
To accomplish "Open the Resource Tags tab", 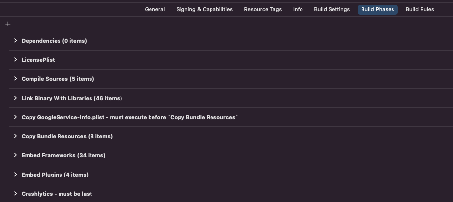I will [263, 9].
